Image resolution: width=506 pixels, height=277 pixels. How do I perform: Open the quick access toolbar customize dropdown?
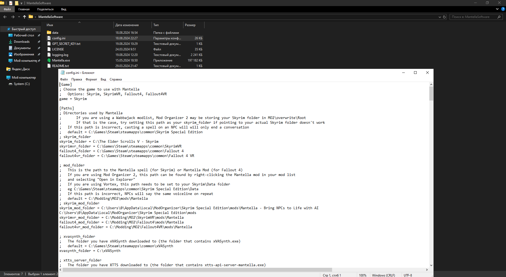pos(21,3)
